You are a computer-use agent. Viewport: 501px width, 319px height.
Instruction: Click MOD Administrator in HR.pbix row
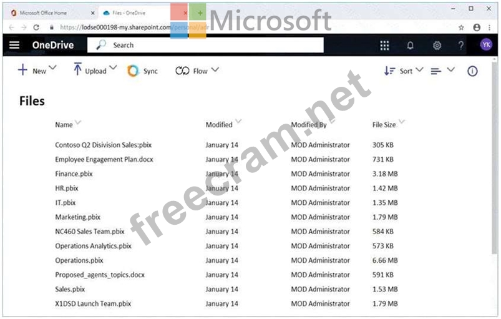tap(320, 189)
